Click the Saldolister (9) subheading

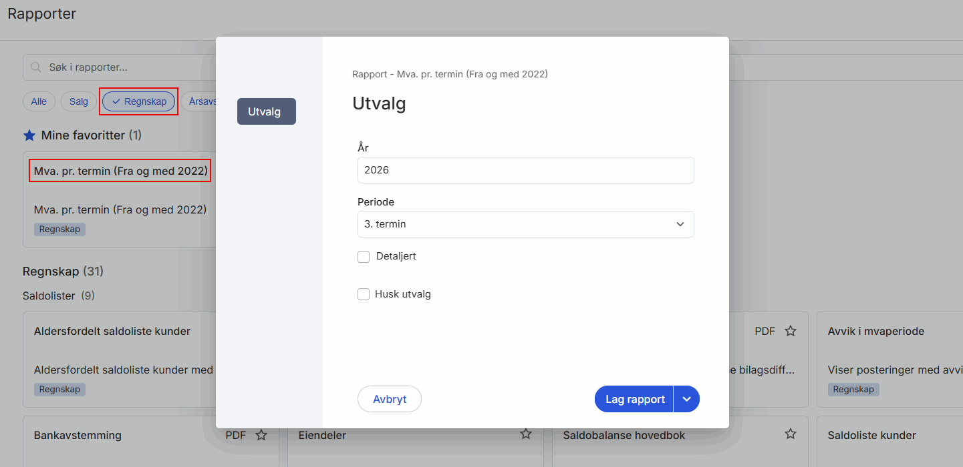coord(59,295)
